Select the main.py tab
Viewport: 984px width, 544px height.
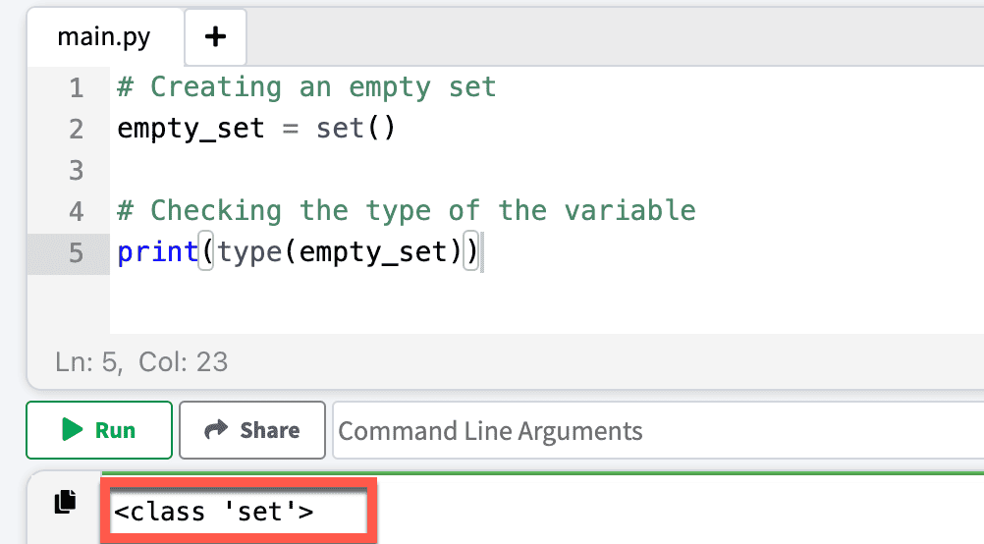click(x=104, y=37)
